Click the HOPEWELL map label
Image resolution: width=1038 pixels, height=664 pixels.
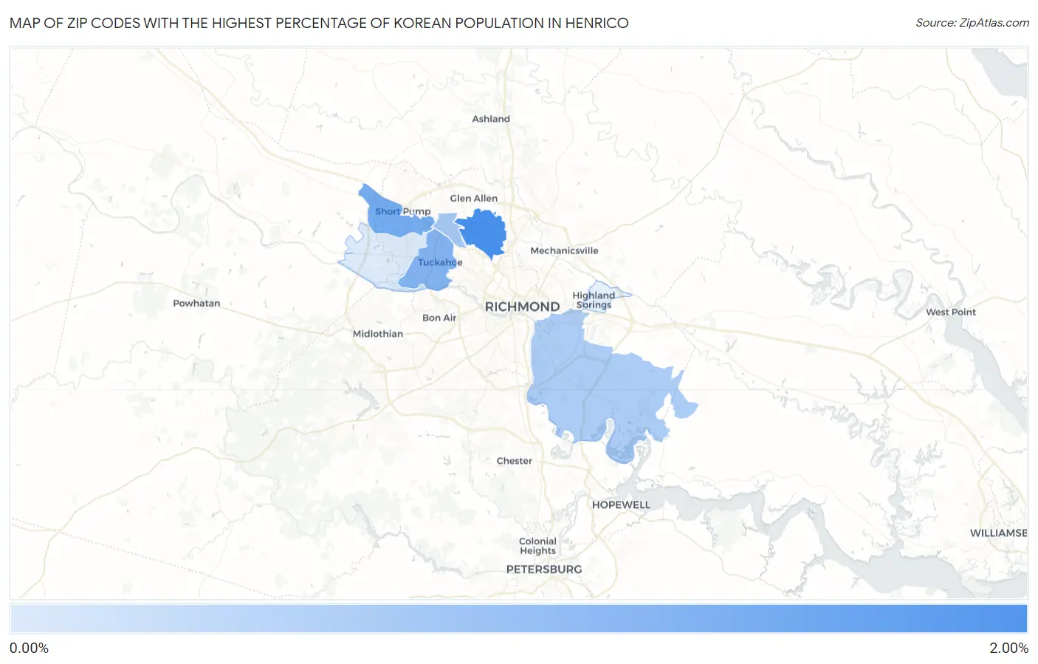621,505
